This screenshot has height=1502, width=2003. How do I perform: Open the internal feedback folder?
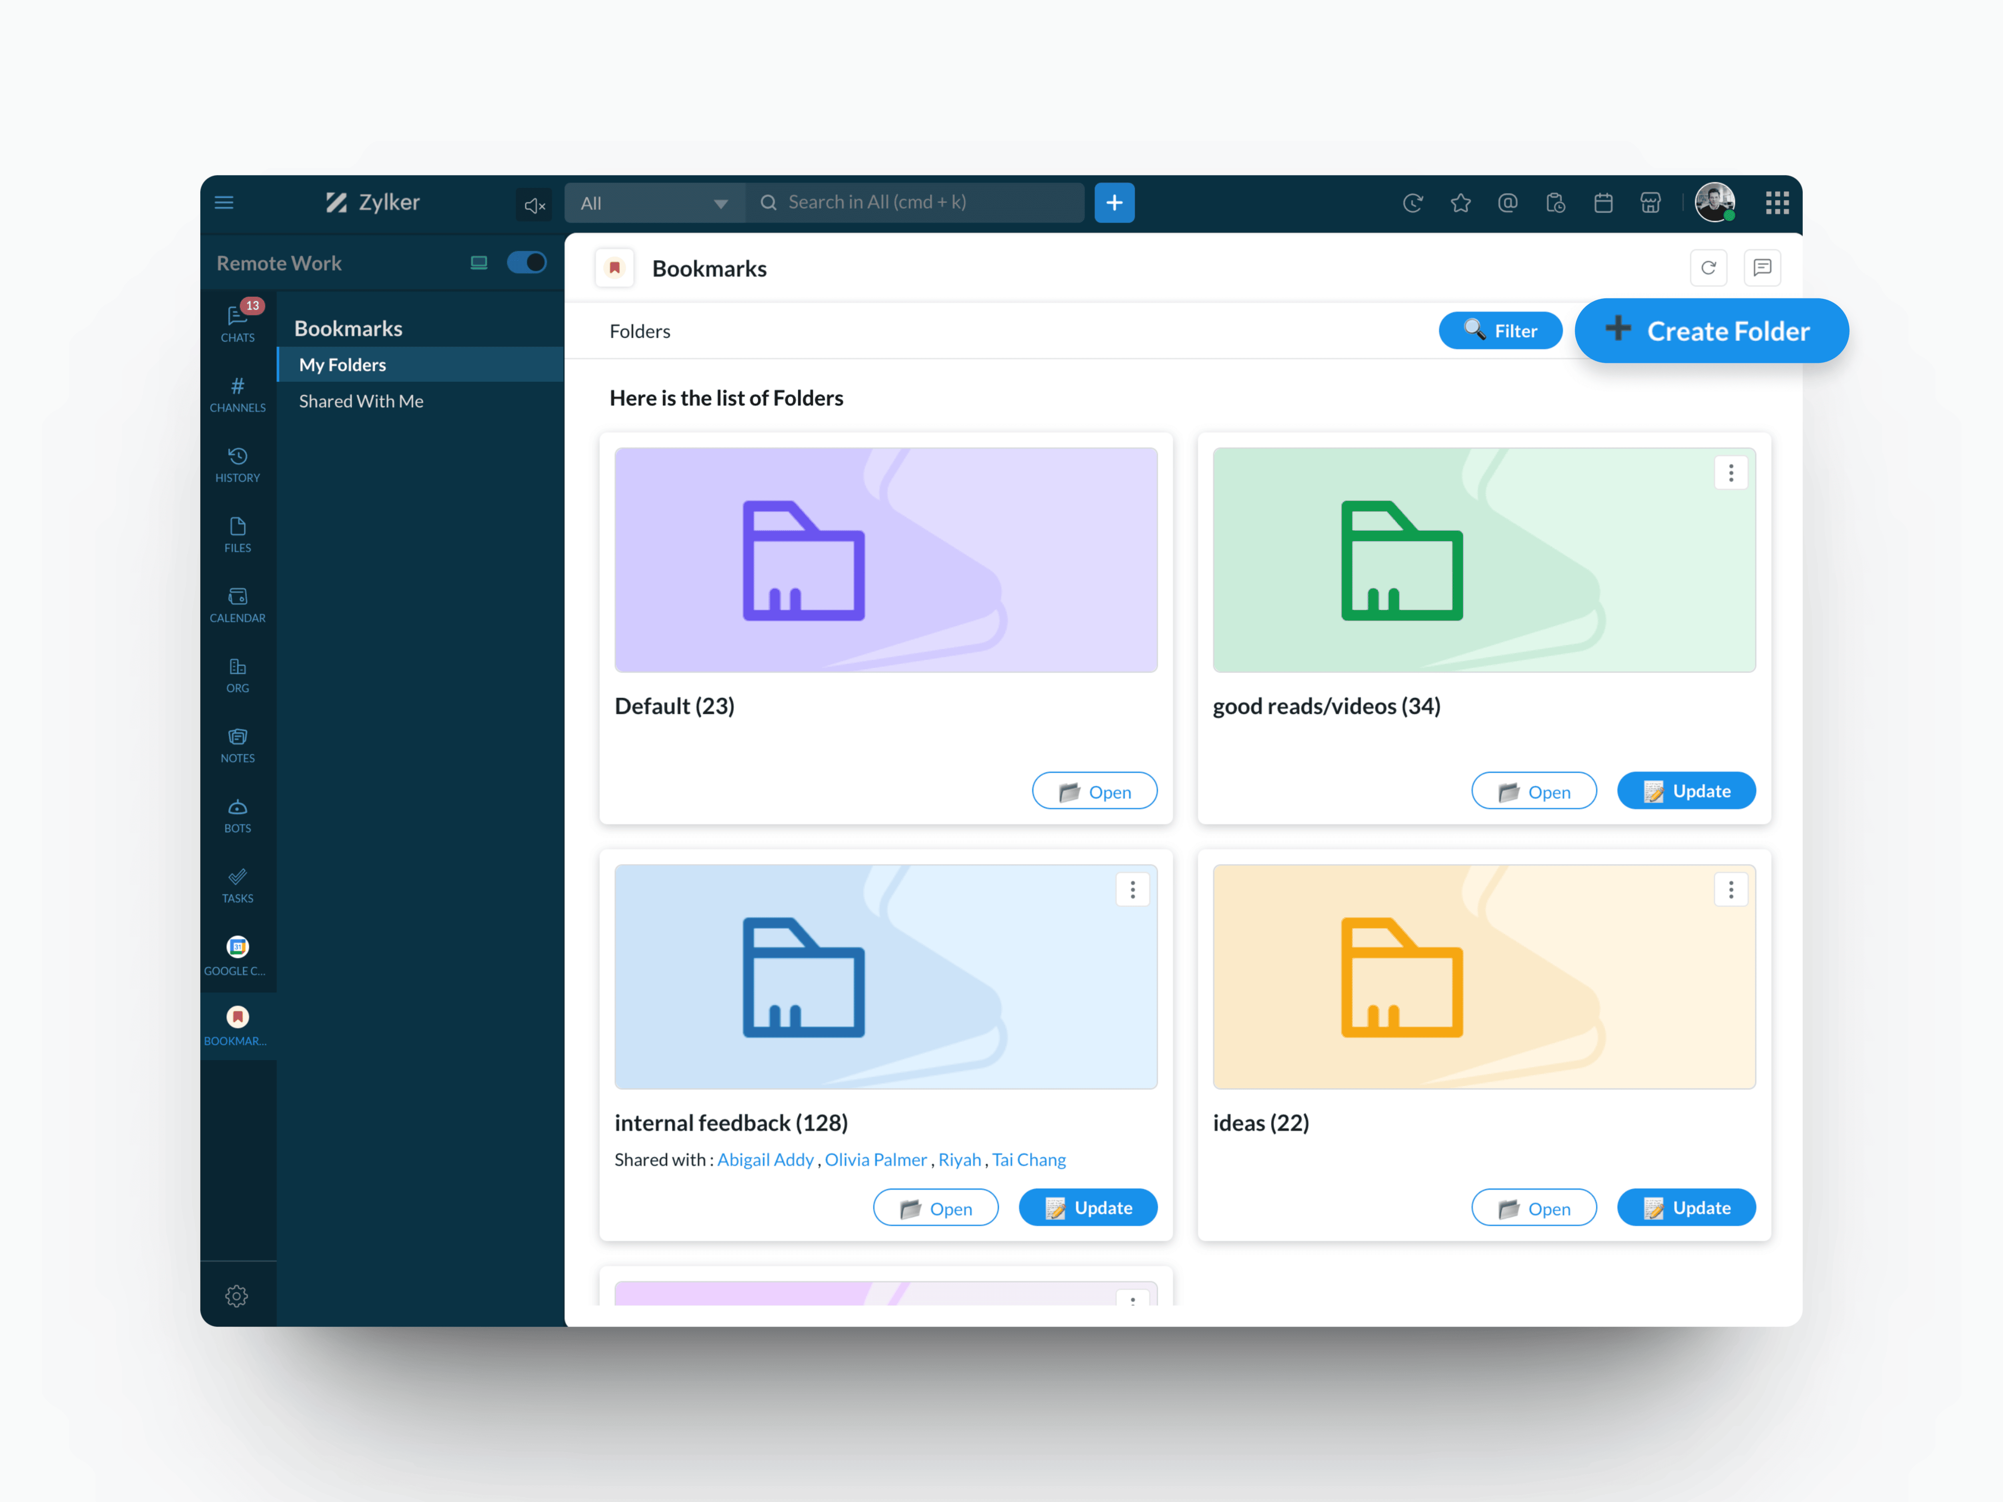point(935,1208)
